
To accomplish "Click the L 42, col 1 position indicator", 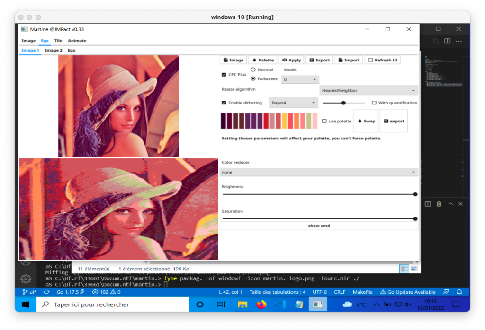I will click(x=231, y=292).
